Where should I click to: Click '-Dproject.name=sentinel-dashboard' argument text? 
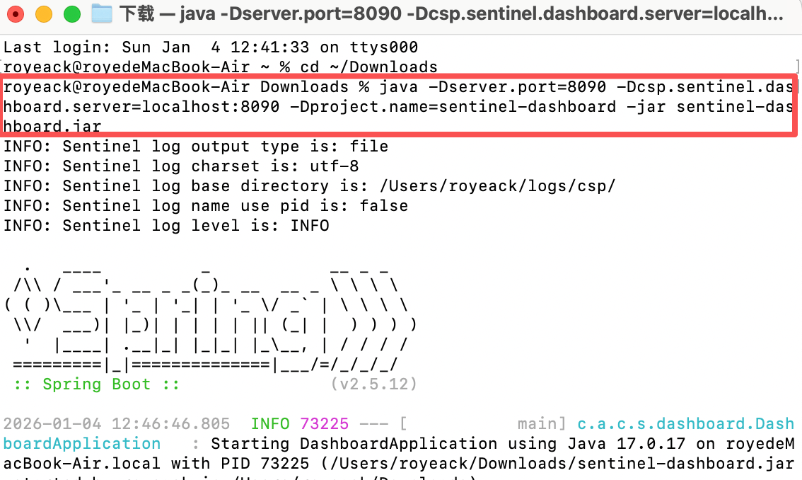(x=453, y=107)
